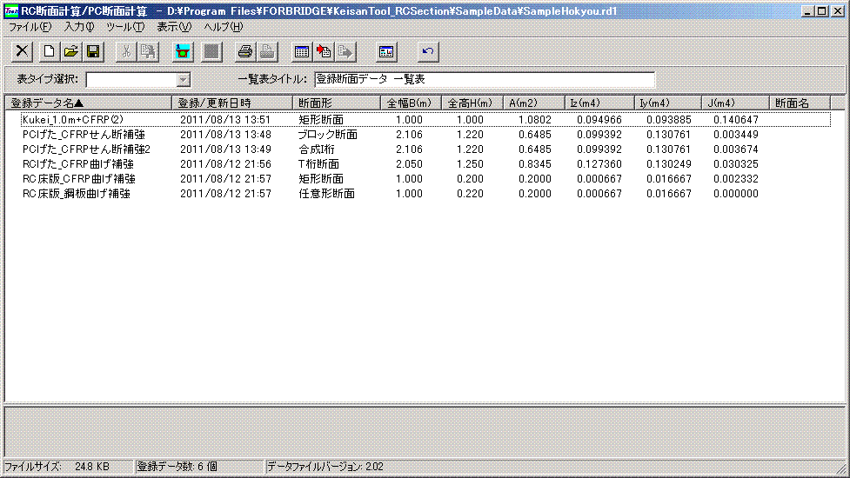Click the A value 0.8345
This screenshot has width=850, height=478.
pos(534,164)
